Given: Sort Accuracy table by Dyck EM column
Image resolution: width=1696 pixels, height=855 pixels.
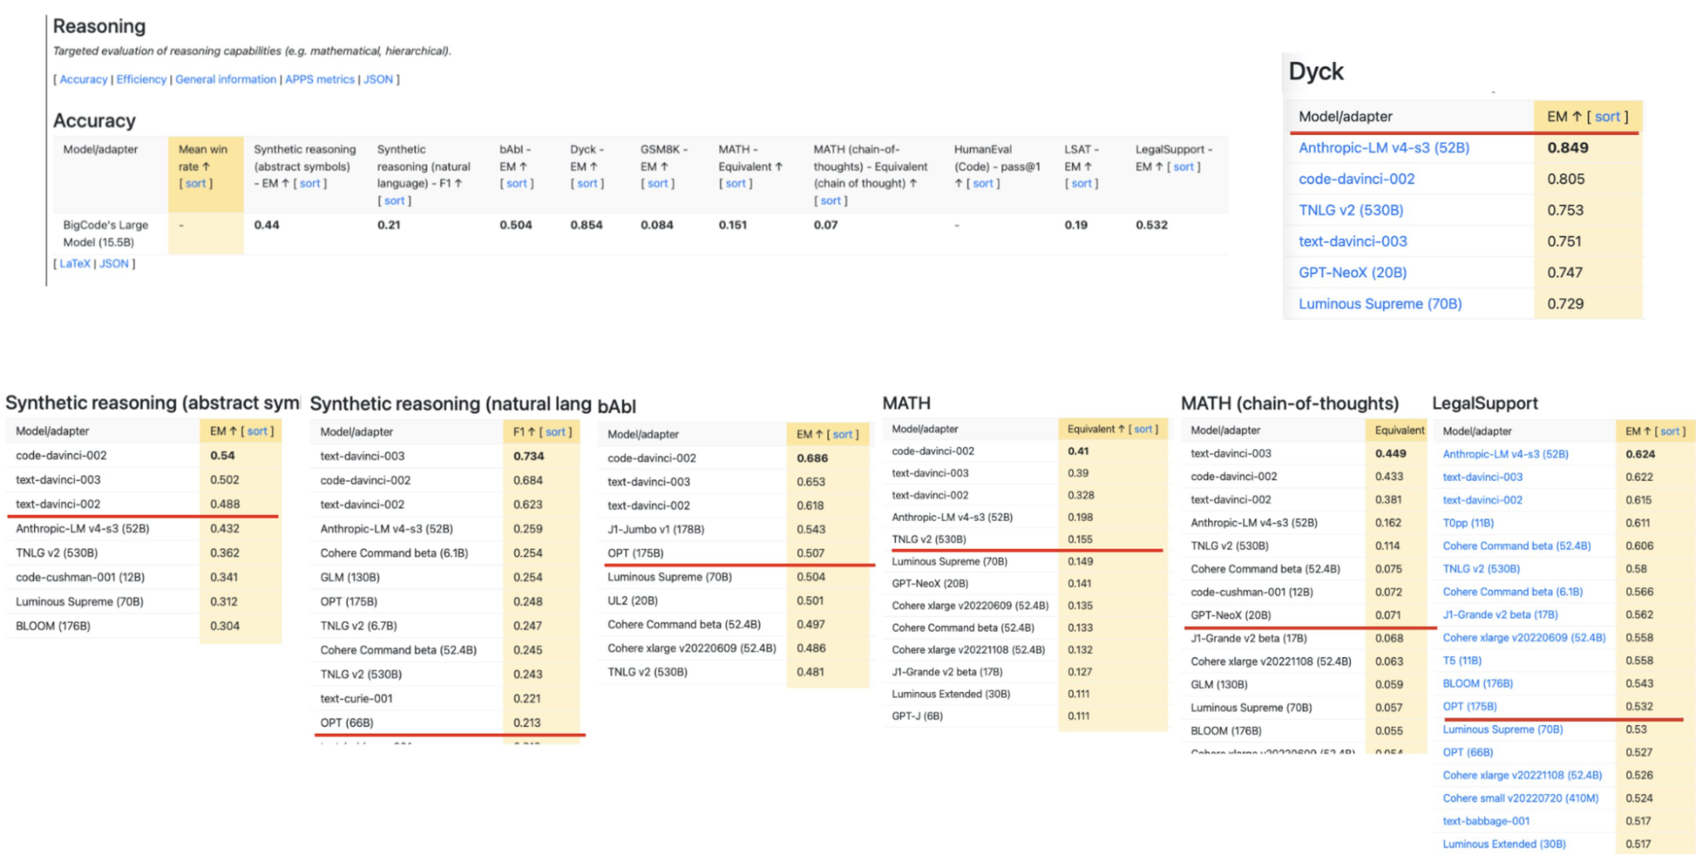Looking at the screenshot, I should point(587,183).
